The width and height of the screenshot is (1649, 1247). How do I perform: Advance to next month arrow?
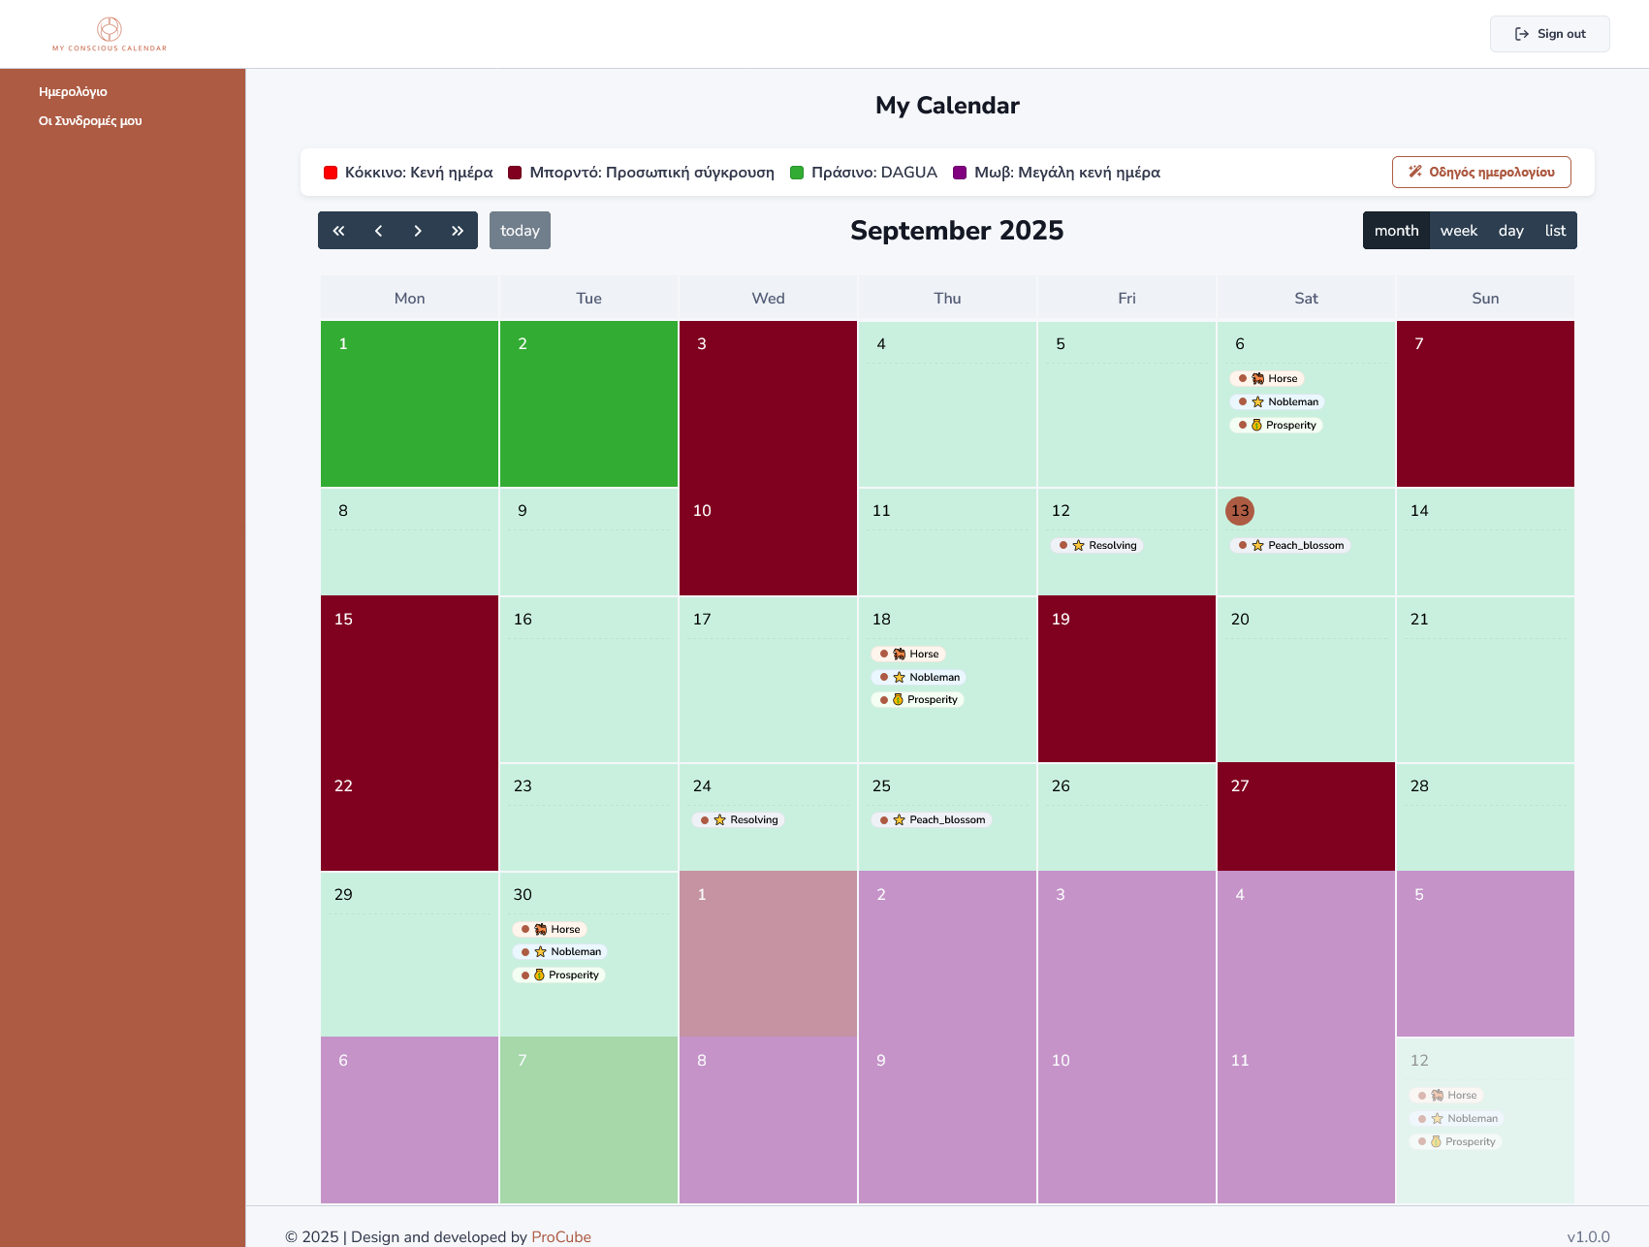point(418,231)
